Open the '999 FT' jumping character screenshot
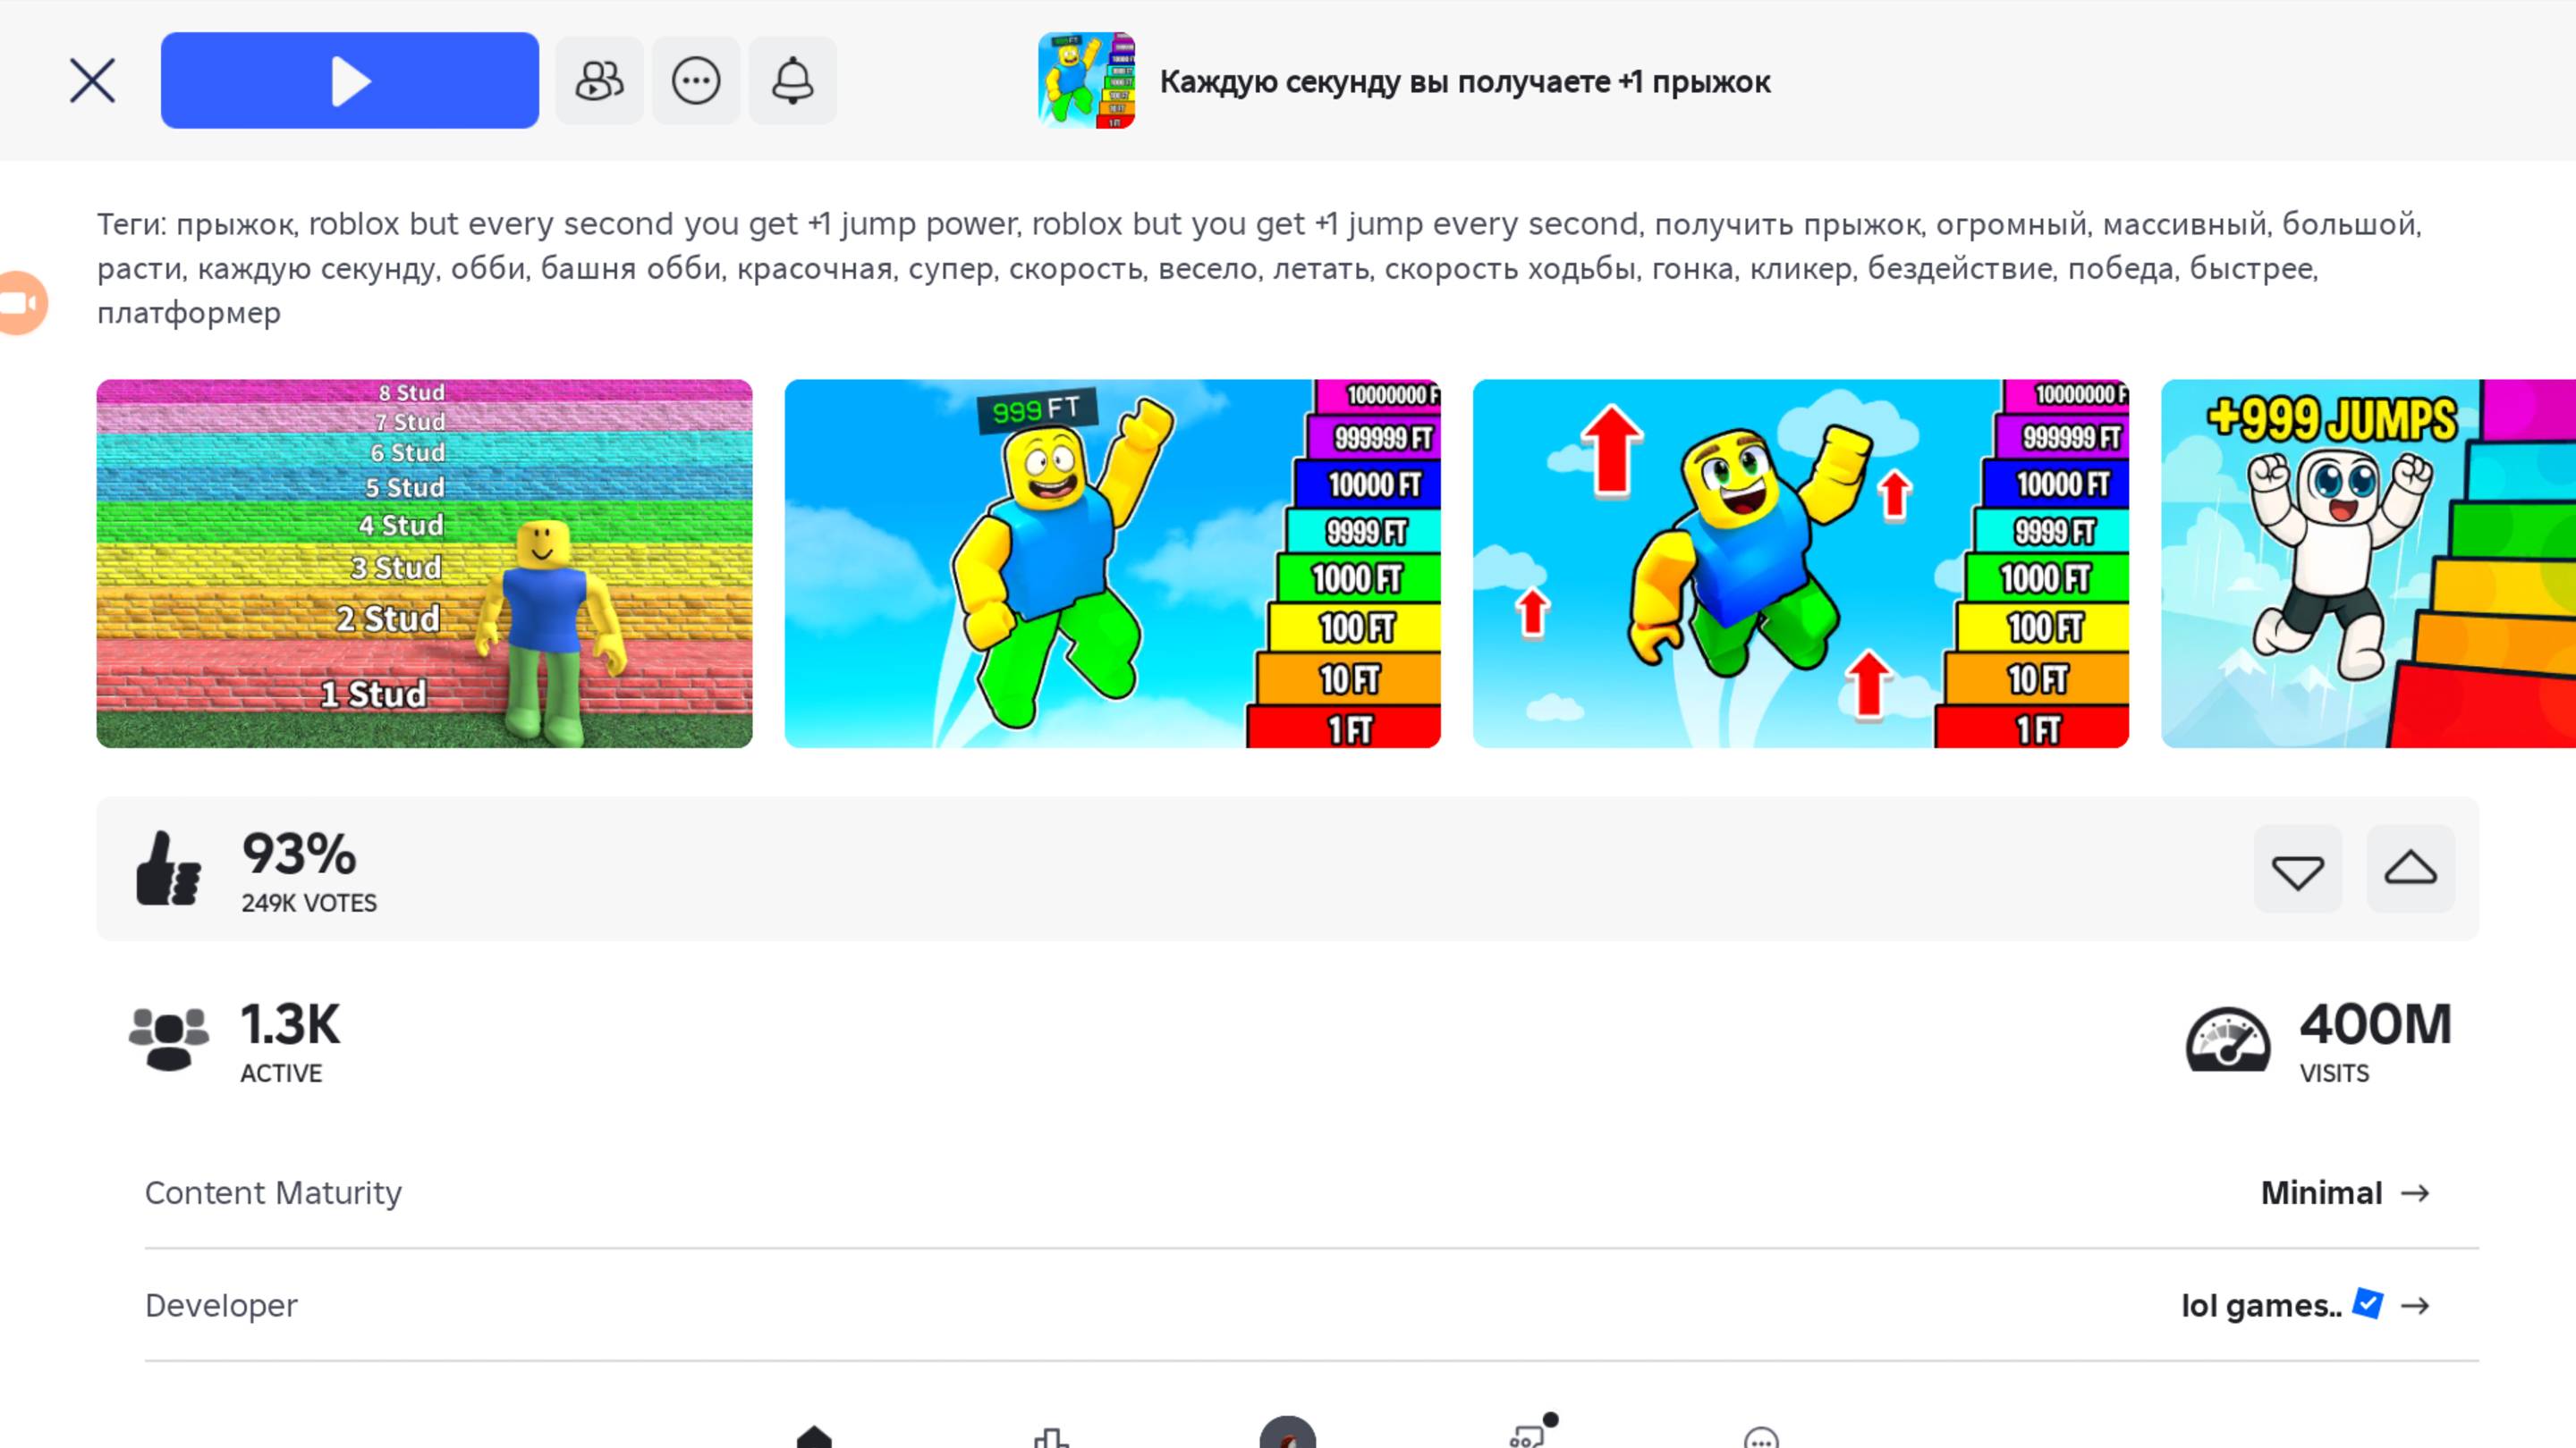2576x1448 pixels. coord(1112,564)
